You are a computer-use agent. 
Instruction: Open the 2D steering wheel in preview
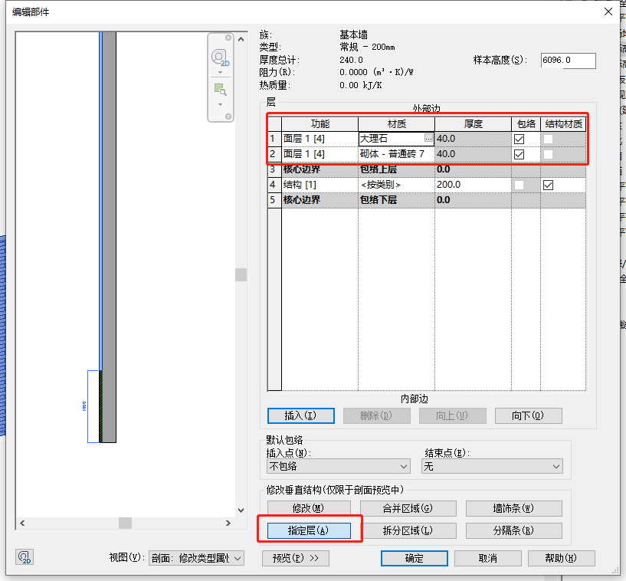[x=220, y=58]
